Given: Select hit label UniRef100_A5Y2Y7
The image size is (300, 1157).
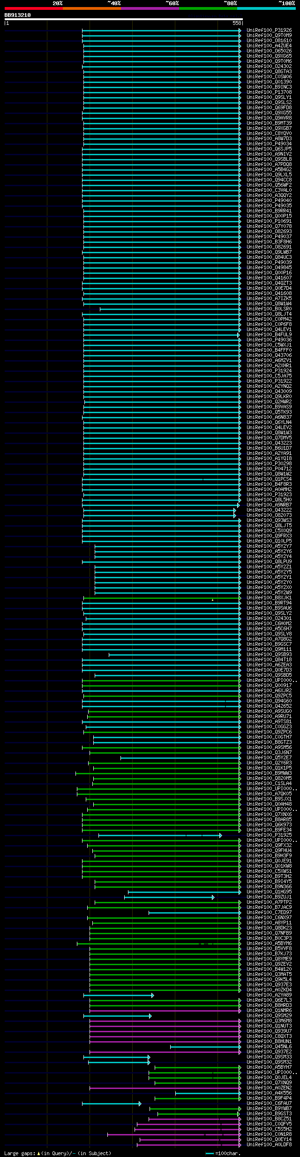Looking at the screenshot, I should (269, 546).
